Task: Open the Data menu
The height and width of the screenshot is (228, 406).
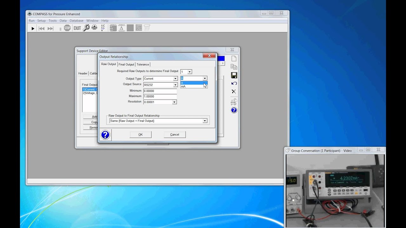Action: [63, 21]
